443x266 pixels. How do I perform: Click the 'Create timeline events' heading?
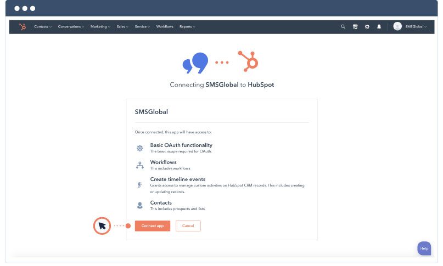click(178, 179)
